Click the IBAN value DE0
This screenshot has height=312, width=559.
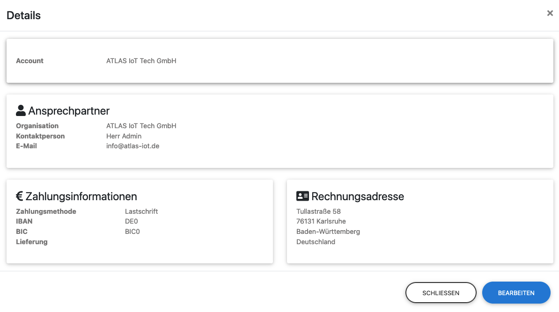[x=132, y=221]
